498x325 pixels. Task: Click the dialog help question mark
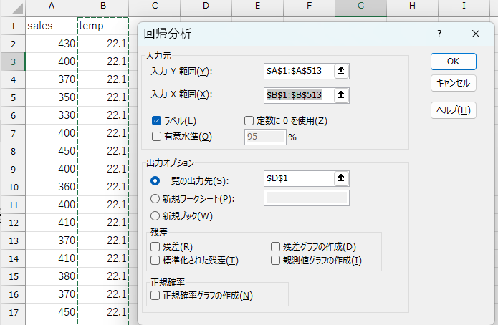tap(439, 34)
